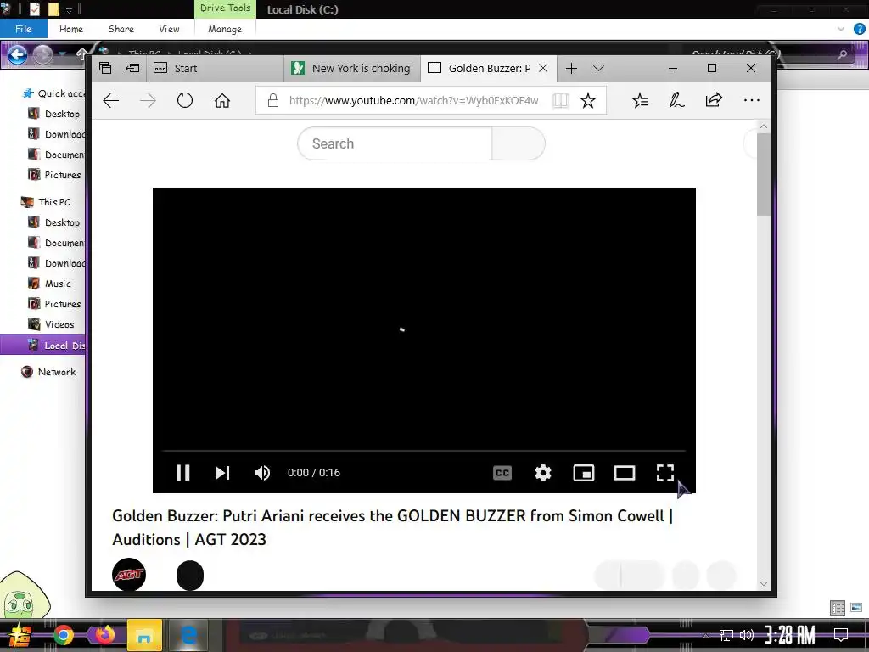The width and height of the screenshot is (869, 652).
Task: Open Music folder under This PC
Action: coord(50,284)
